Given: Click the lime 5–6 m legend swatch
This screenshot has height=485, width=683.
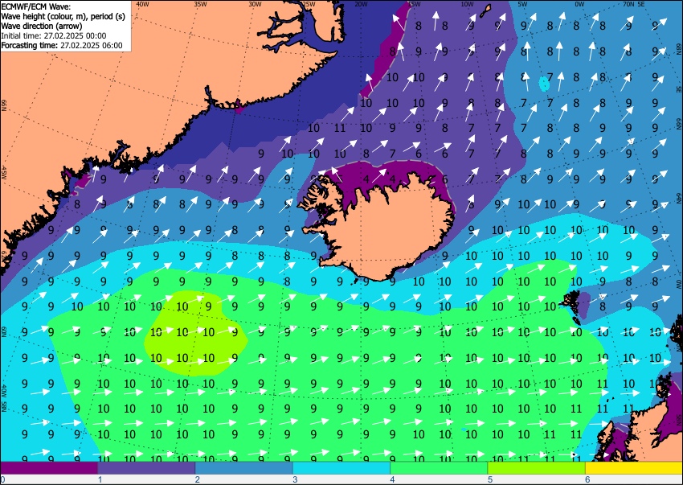Looking at the screenshot, I should point(537,468).
